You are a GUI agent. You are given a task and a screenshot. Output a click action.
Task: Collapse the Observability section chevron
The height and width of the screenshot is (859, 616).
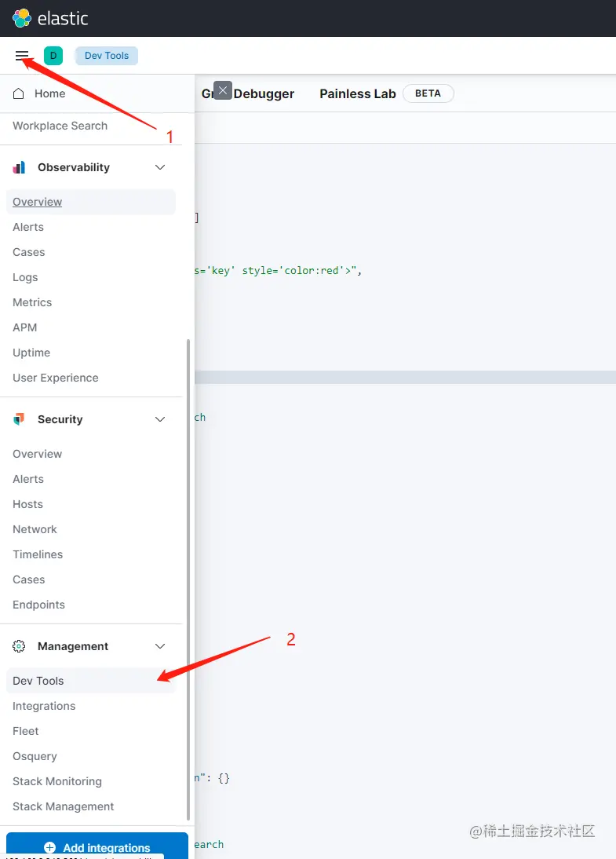click(160, 167)
